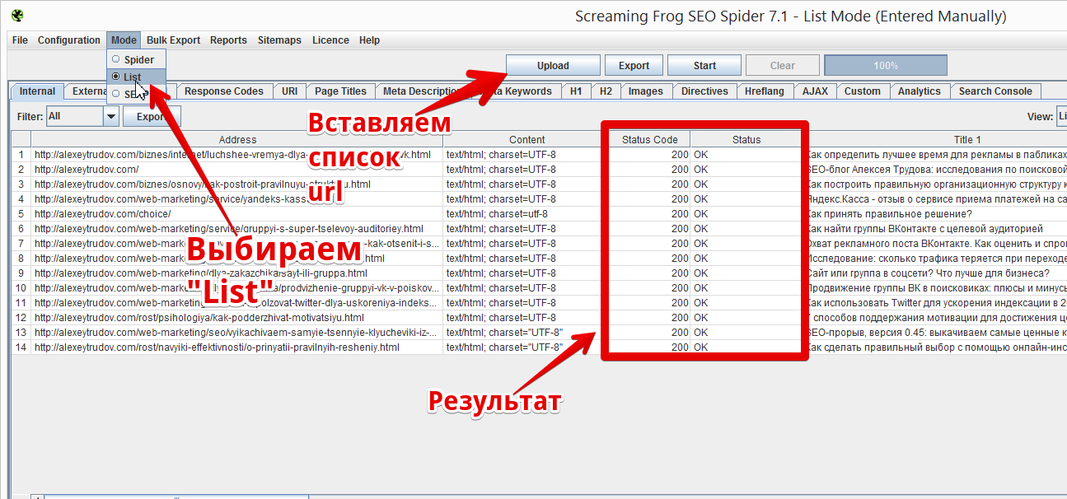
Task: Show the Search Console tab
Action: 994,91
